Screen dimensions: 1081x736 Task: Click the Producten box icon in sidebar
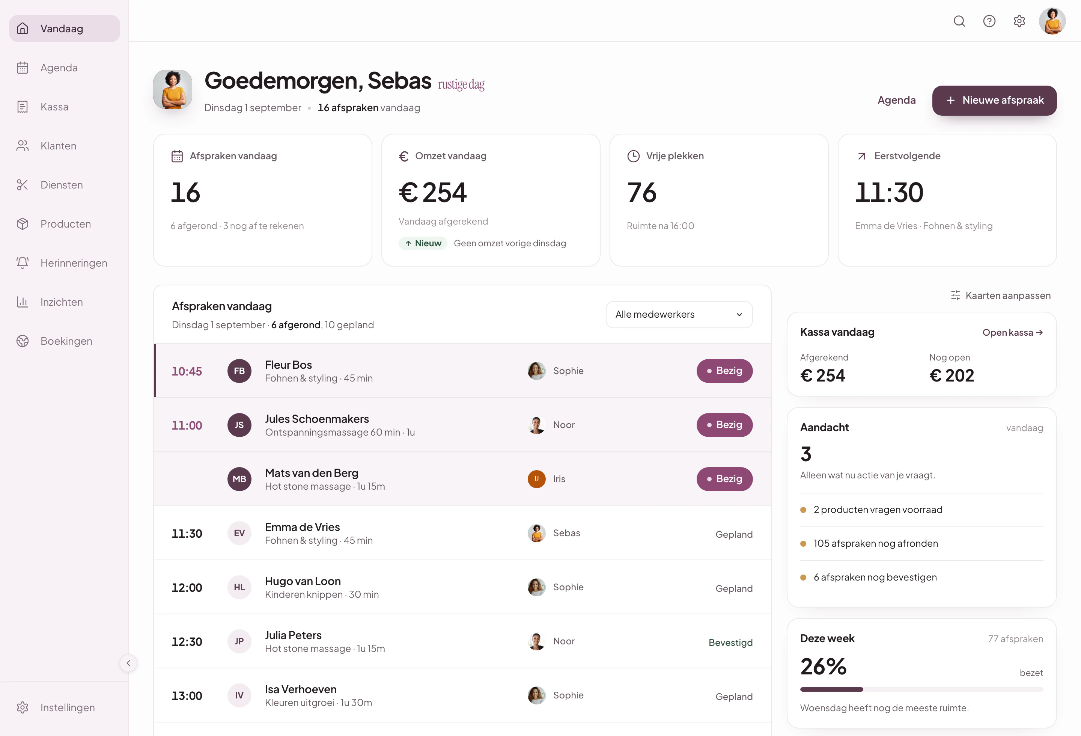22,224
